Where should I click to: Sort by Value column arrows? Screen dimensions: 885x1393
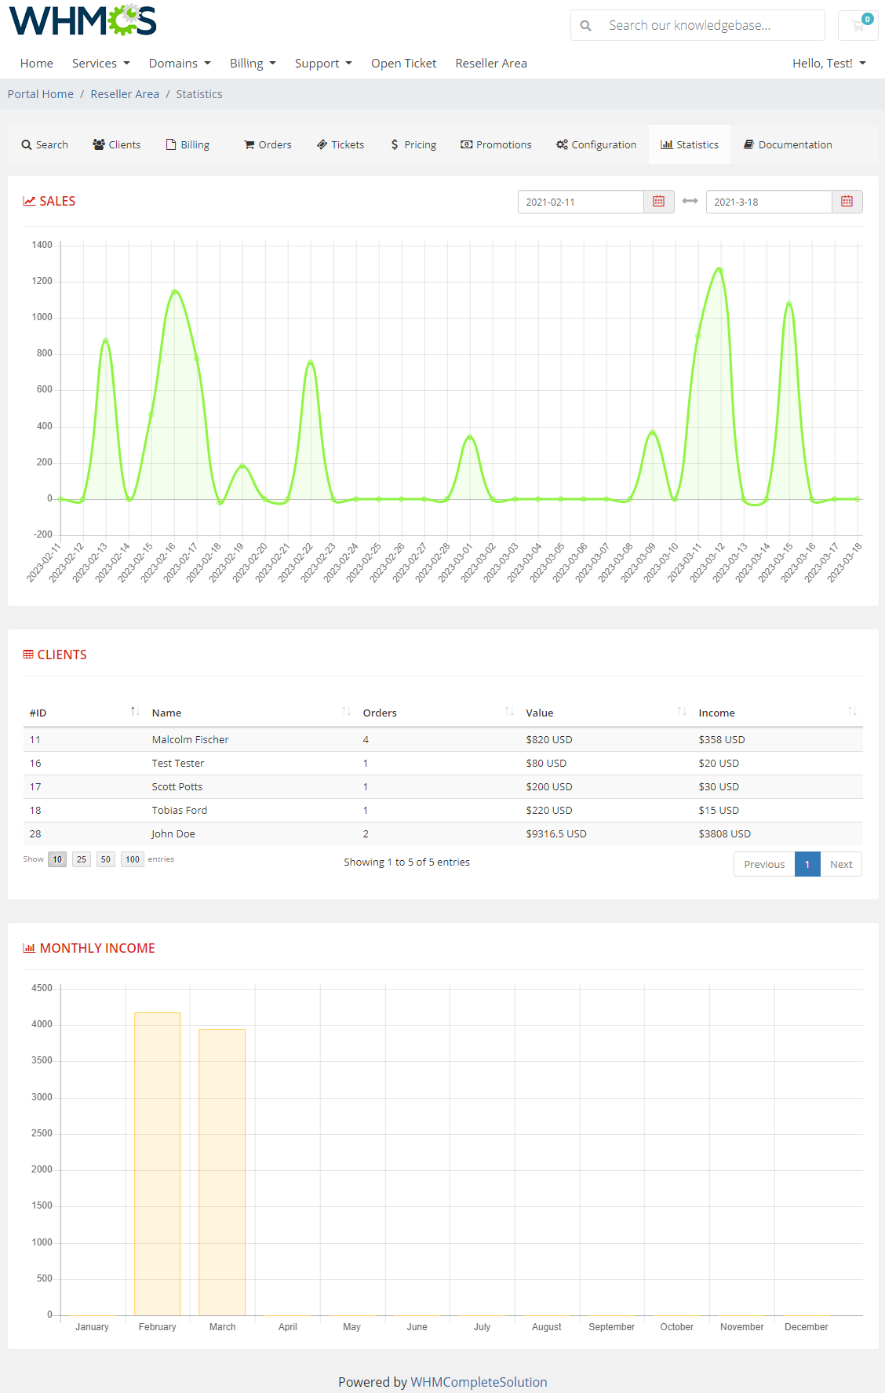click(x=682, y=712)
